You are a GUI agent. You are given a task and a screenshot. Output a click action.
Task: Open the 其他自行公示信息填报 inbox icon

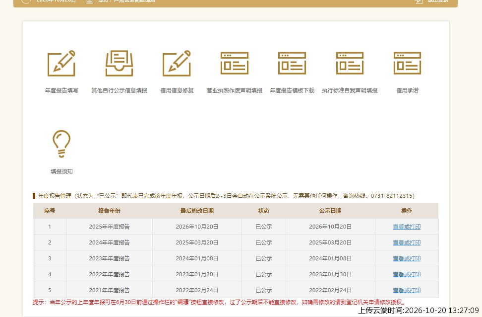(x=120, y=63)
